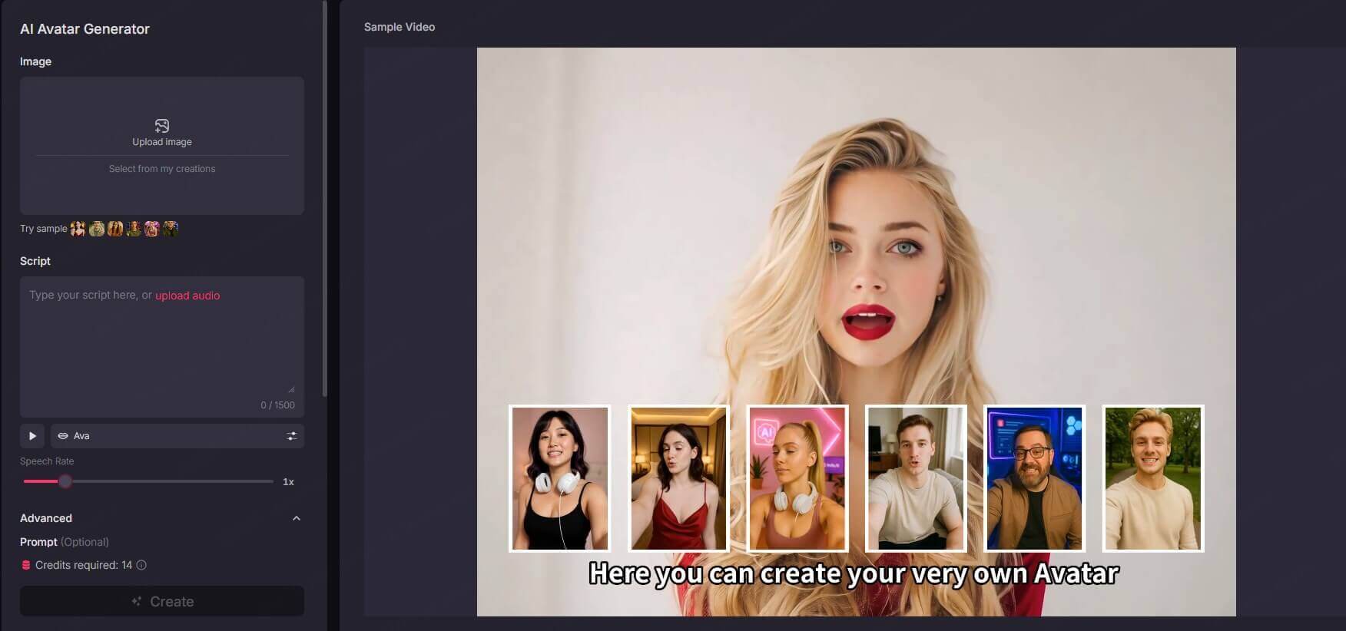The image size is (1346, 631).
Task: Click the "Prompt (Optional)" label
Action: pos(65,542)
